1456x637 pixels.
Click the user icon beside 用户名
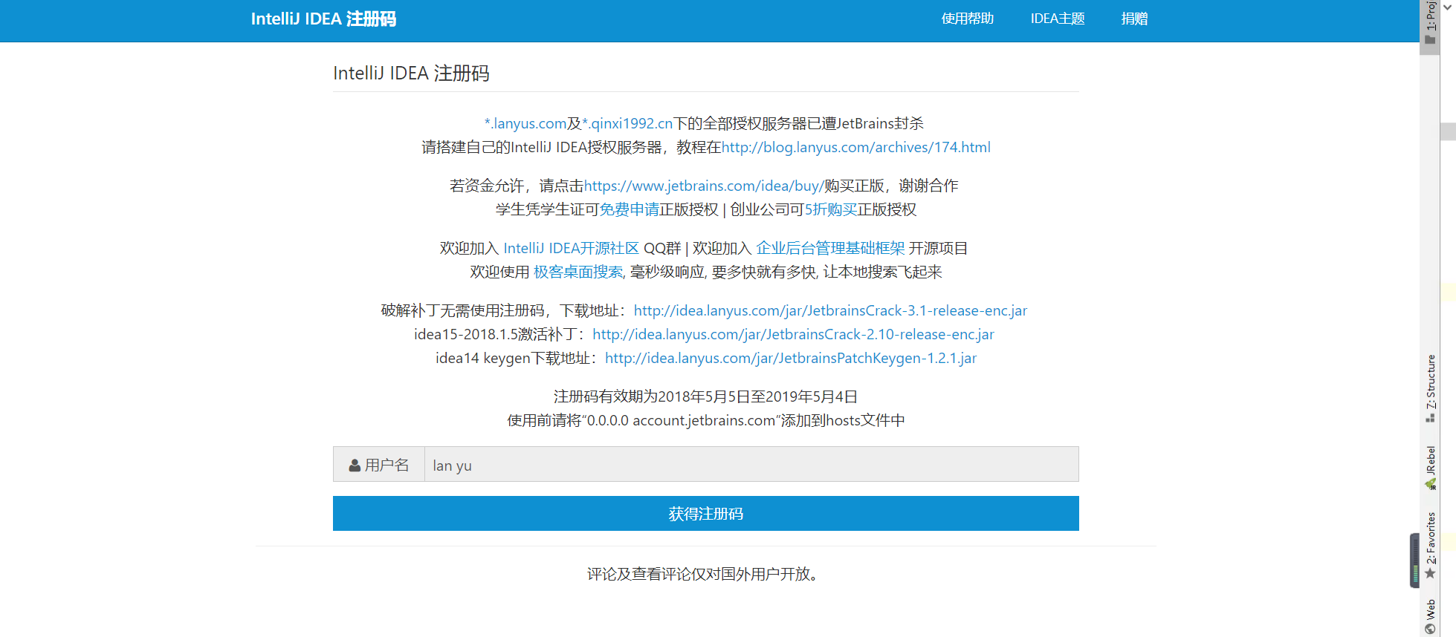pyautogui.click(x=355, y=465)
